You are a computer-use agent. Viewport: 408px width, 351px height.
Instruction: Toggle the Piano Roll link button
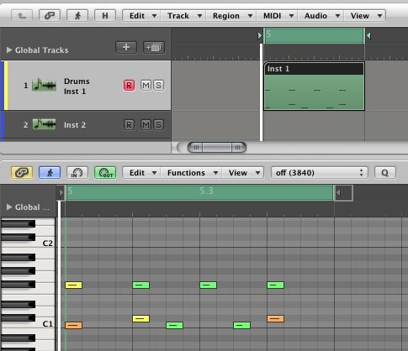click(x=22, y=172)
